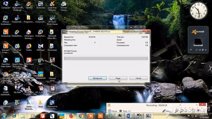
Task: Launch Icecream Screen recorder shortcut
Action: coord(6,48)
